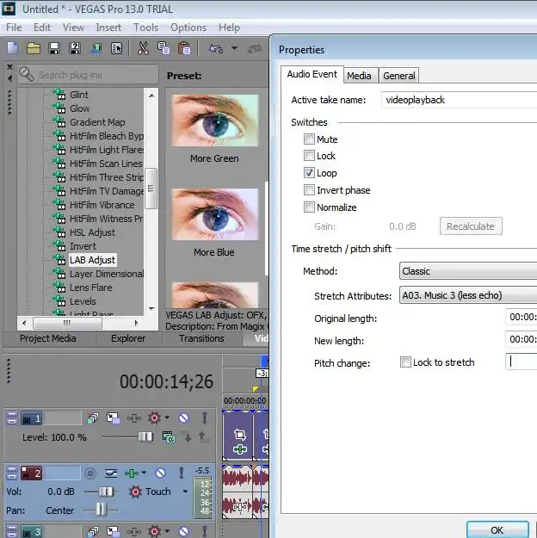Mute audio track 2
This screenshot has width=537, height=538.
160,473
